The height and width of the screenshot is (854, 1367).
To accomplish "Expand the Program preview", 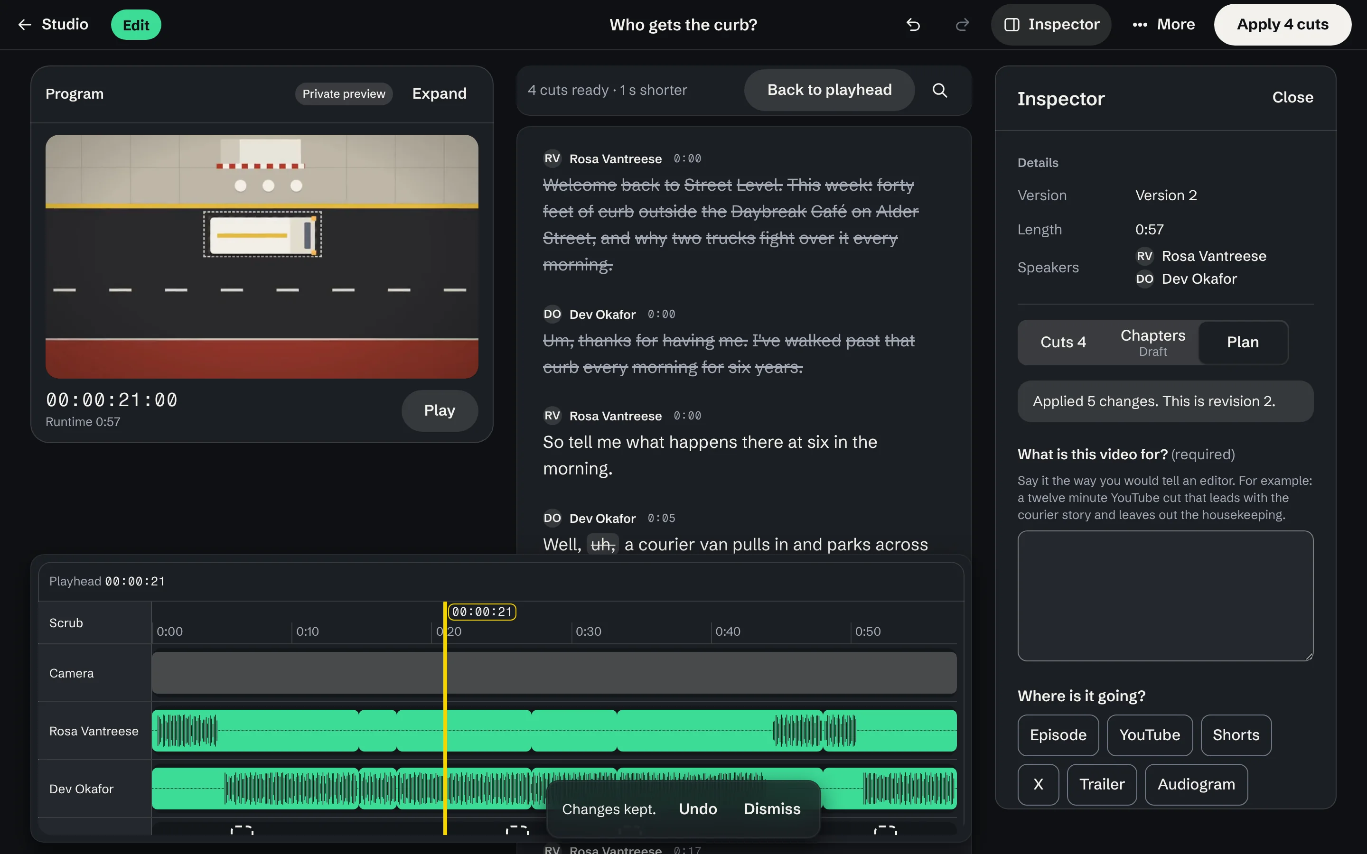I will point(440,94).
